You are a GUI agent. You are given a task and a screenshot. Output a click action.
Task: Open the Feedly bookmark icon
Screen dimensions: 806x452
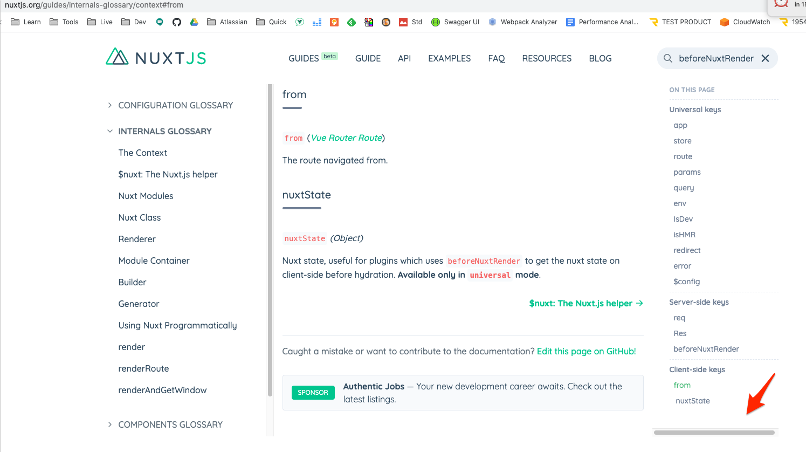(352, 22)
